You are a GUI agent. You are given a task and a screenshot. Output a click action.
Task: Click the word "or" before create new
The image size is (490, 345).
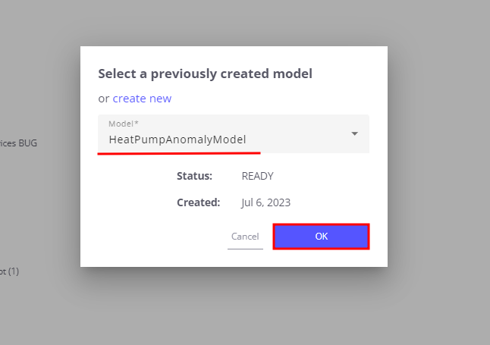104,99
